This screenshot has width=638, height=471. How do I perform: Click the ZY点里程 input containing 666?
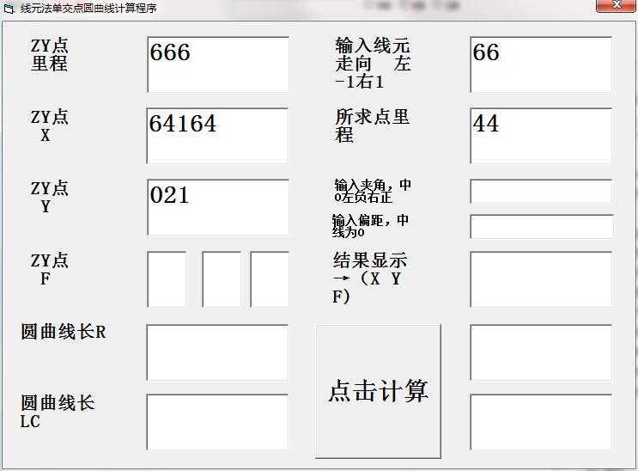point(218,64)
